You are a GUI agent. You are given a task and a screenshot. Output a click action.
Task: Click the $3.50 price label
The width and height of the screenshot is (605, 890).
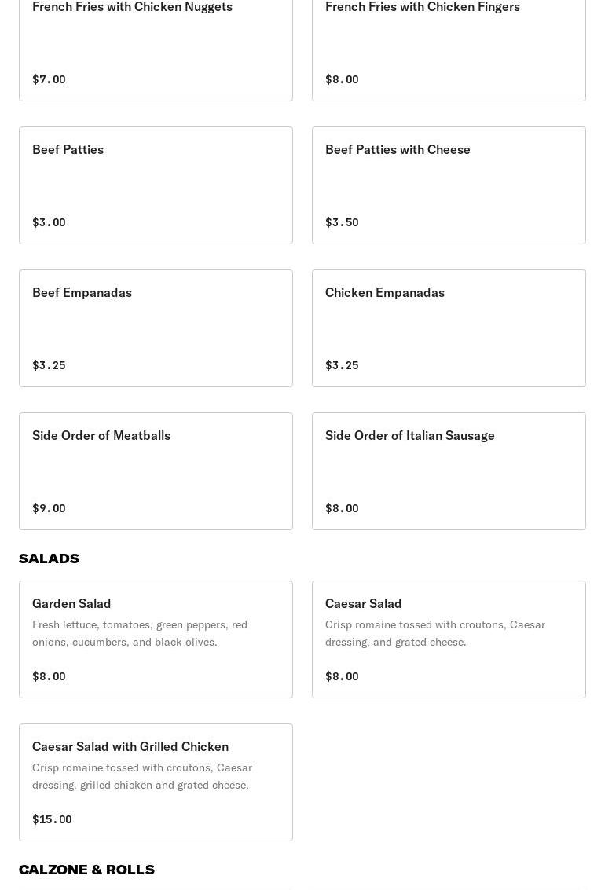pos(342,222)
